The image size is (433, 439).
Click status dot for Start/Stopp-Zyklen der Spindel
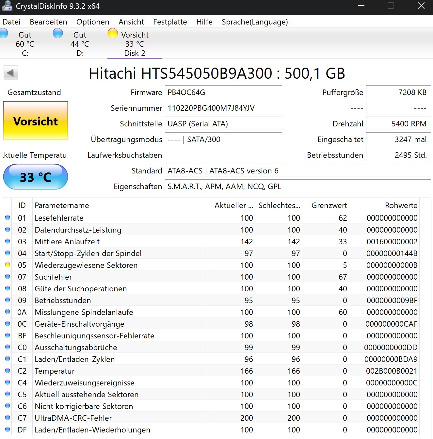pyautogui.click(x=8, y=253)
